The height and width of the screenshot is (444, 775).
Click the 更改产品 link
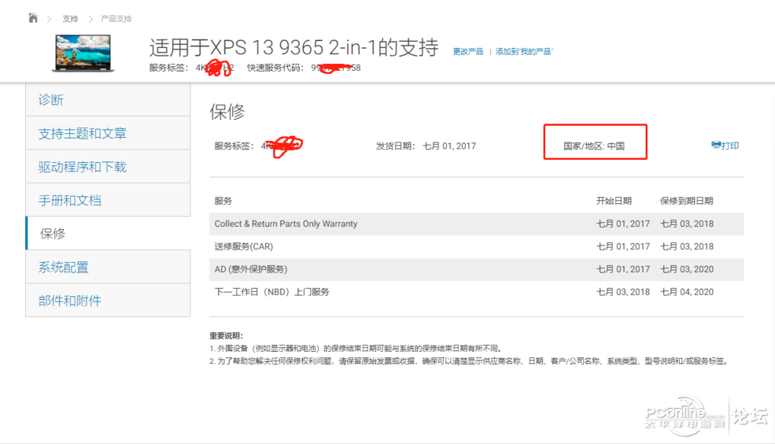coord(468,51)
